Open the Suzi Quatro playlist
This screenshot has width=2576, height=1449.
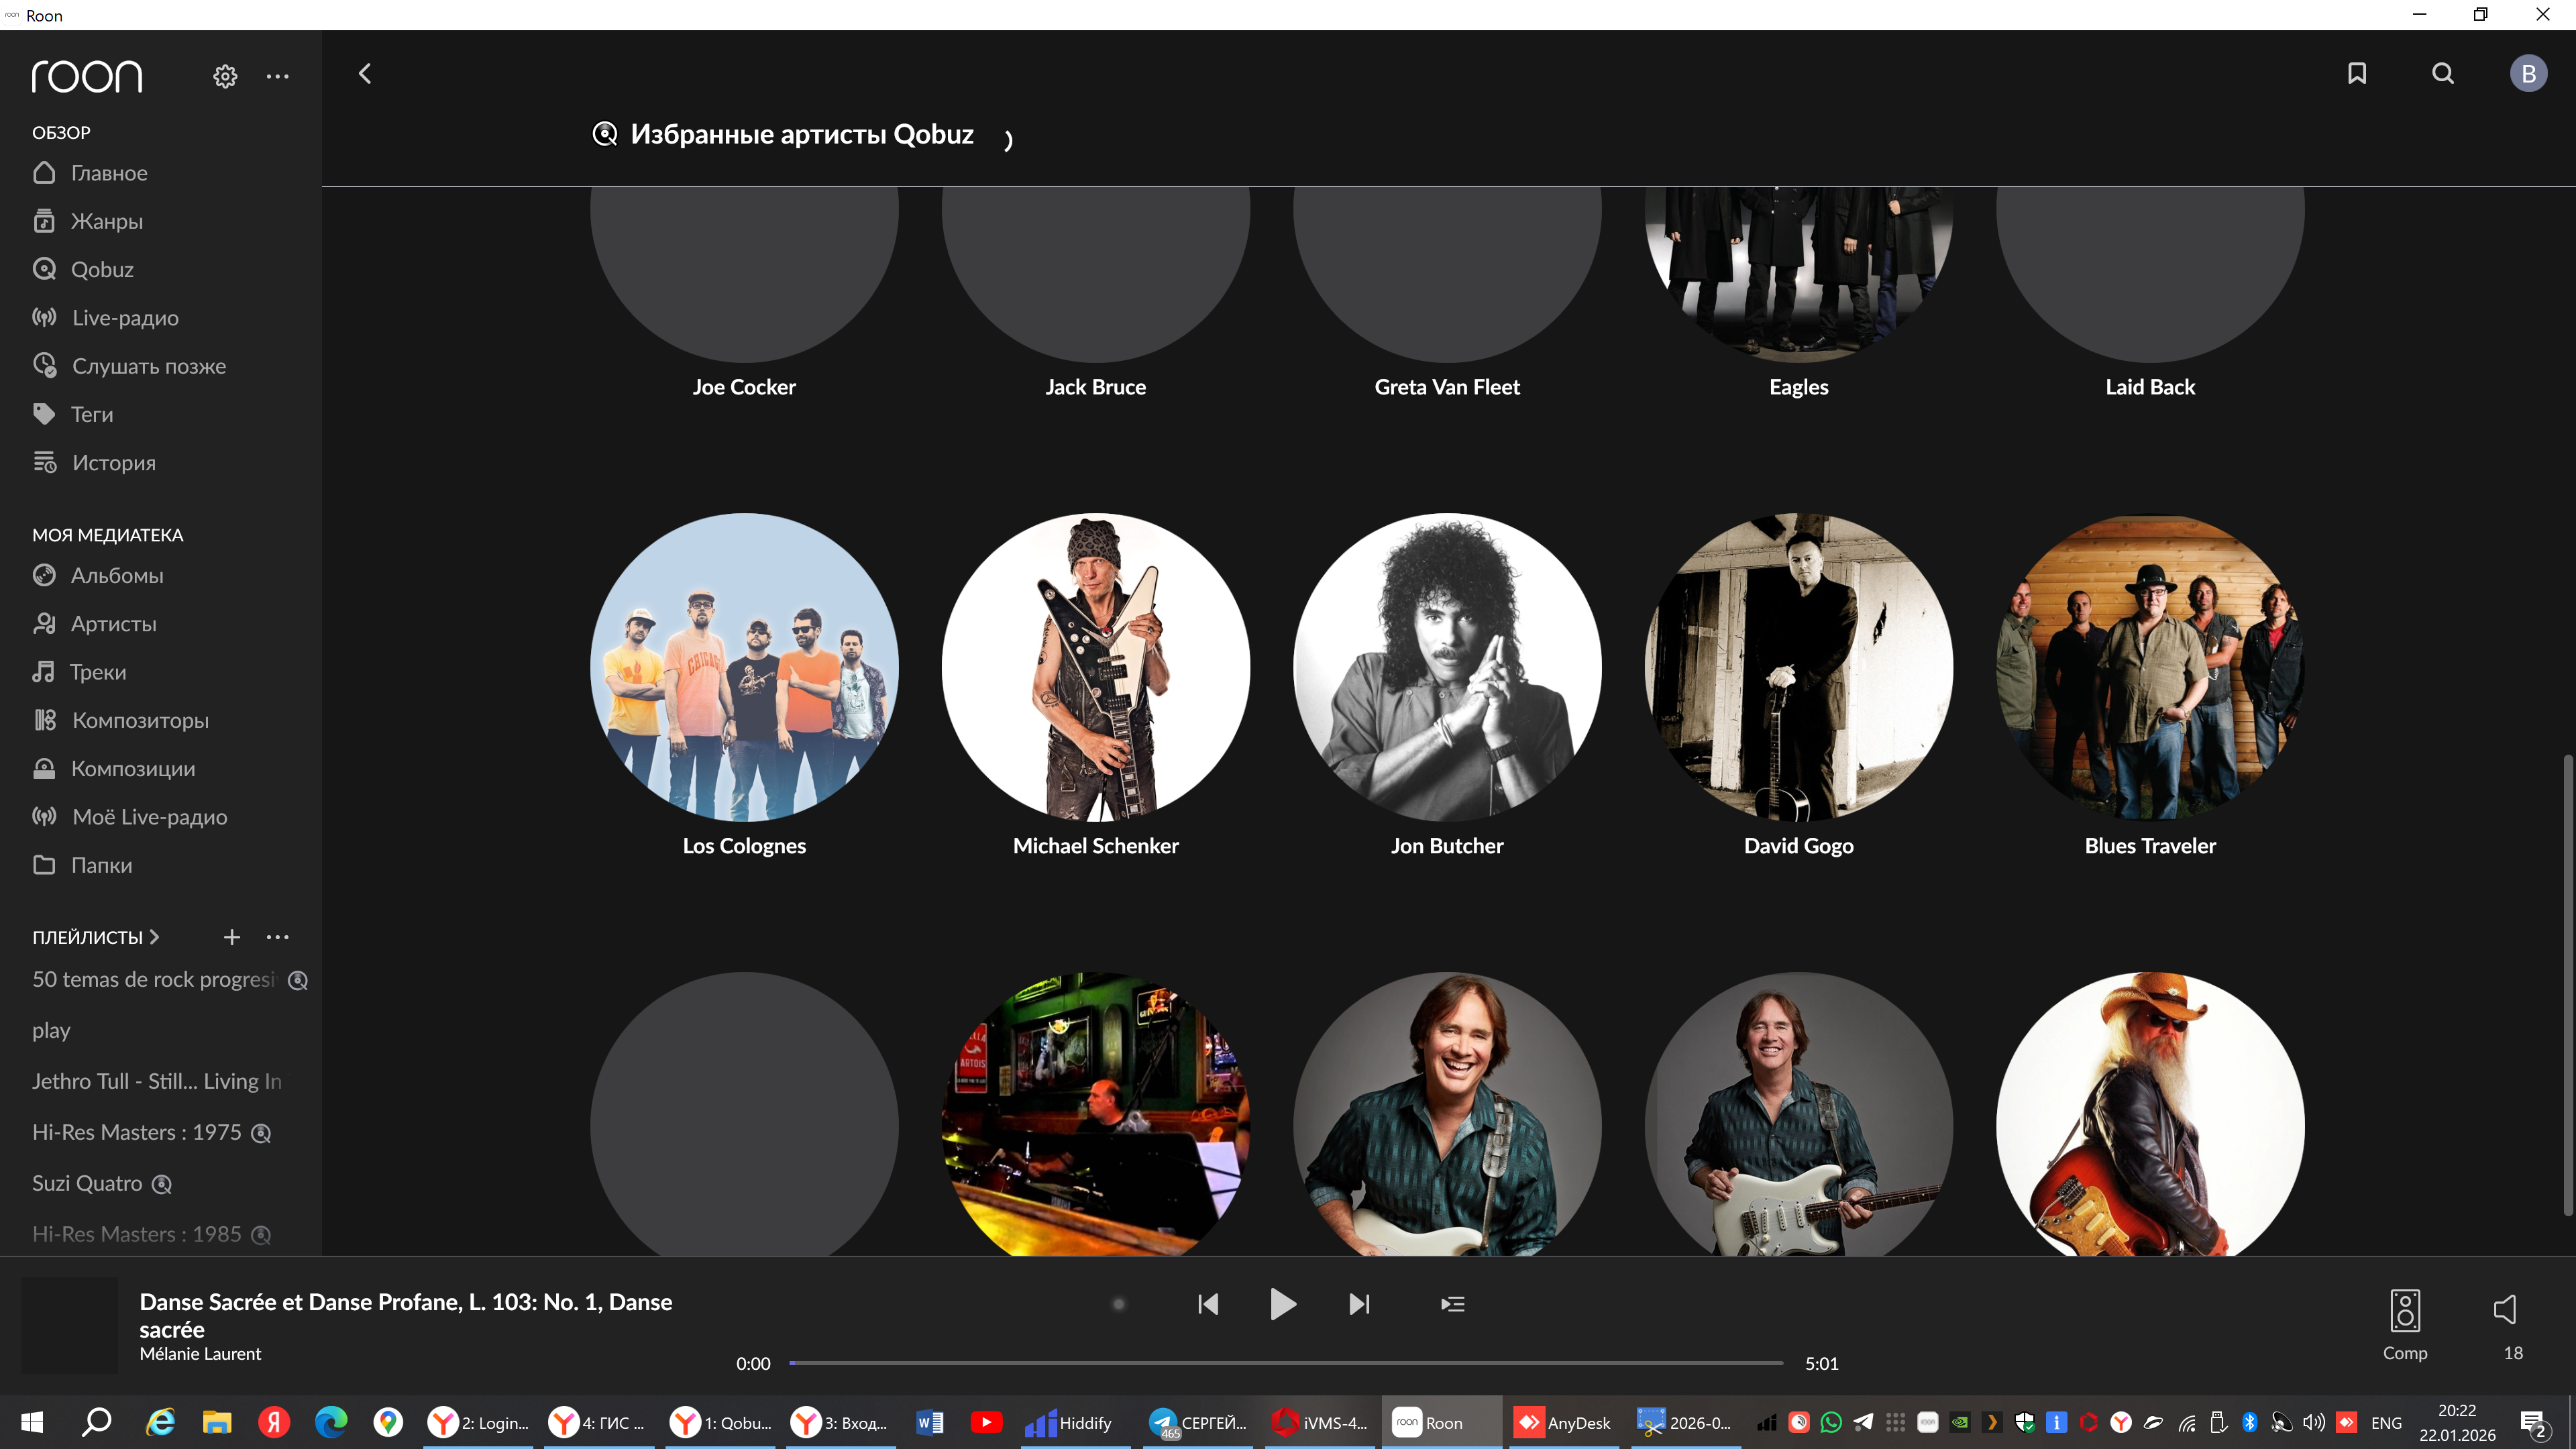pos(87,1183)
